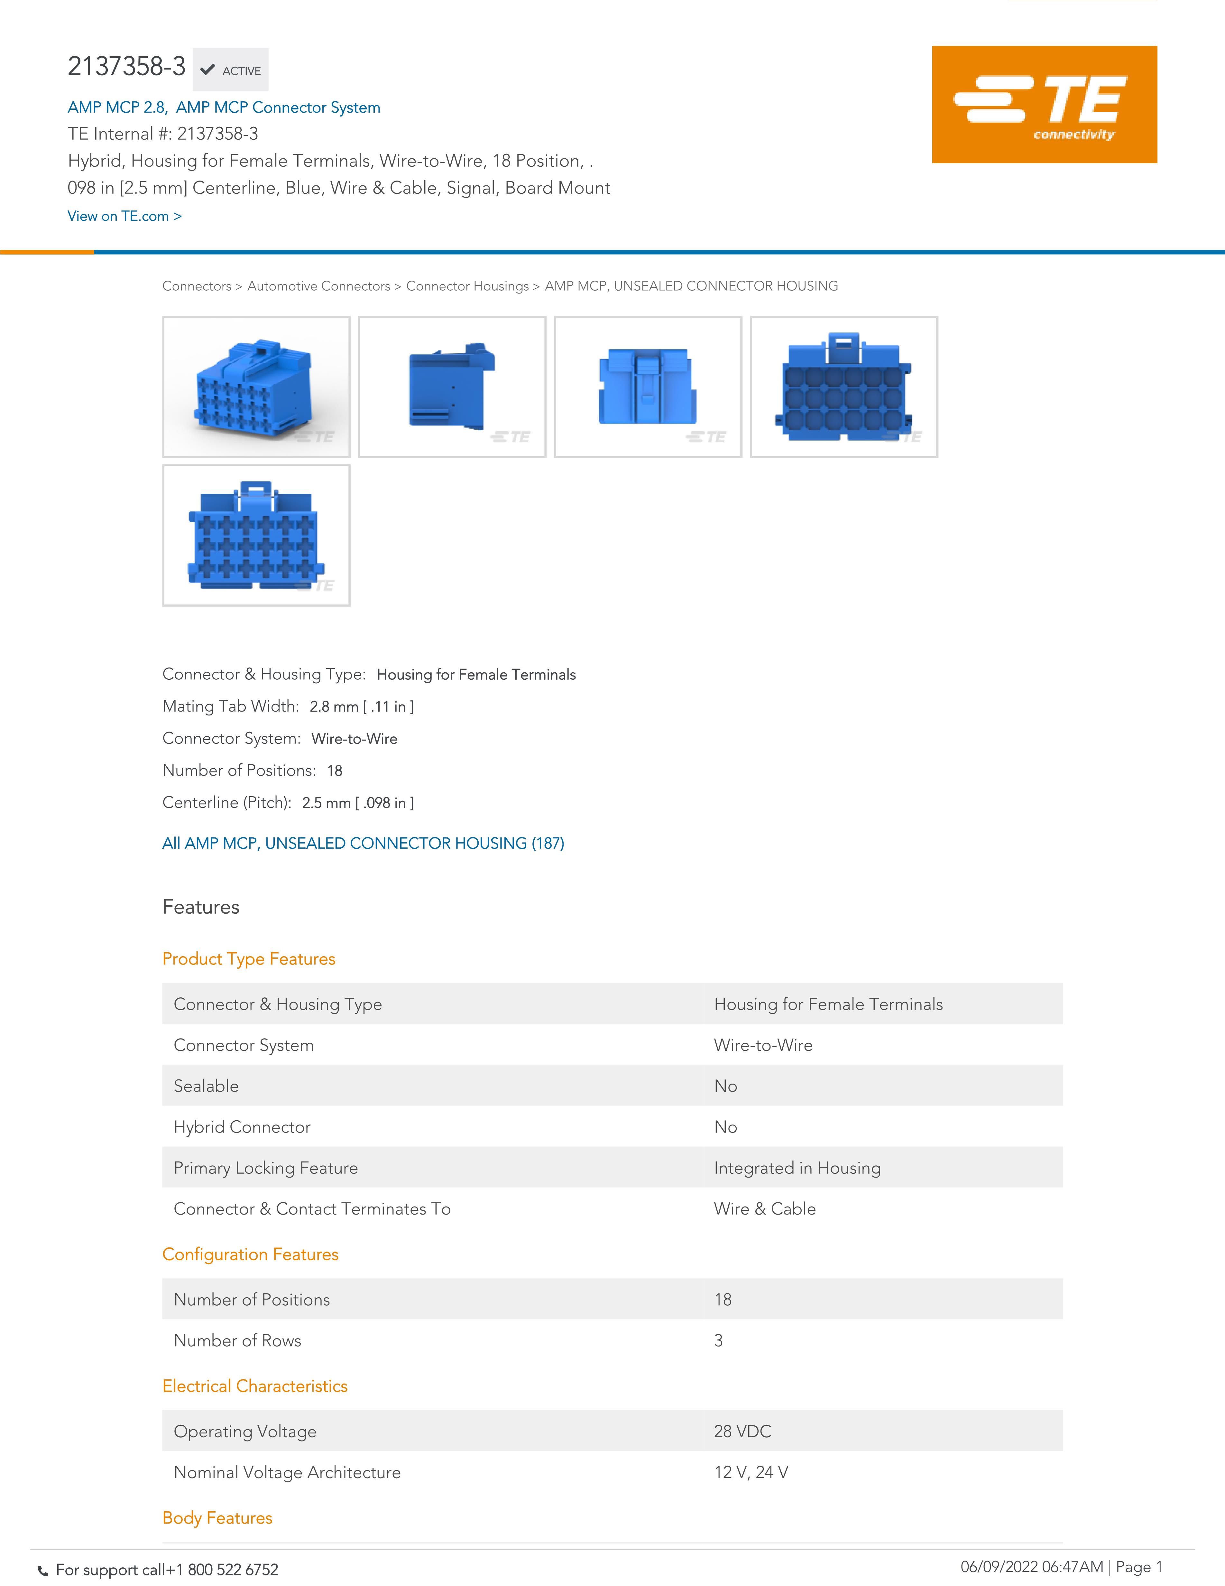View the angled 3D connector thumbnail
1225x1586 pixels.
pos(256,387)
